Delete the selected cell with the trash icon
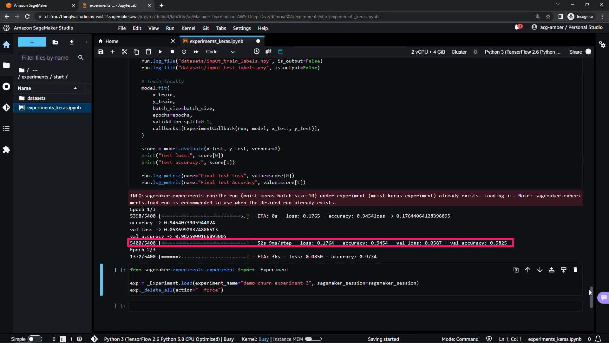Image resolution: width=609 pixels, height=343 pixels. 575,270
